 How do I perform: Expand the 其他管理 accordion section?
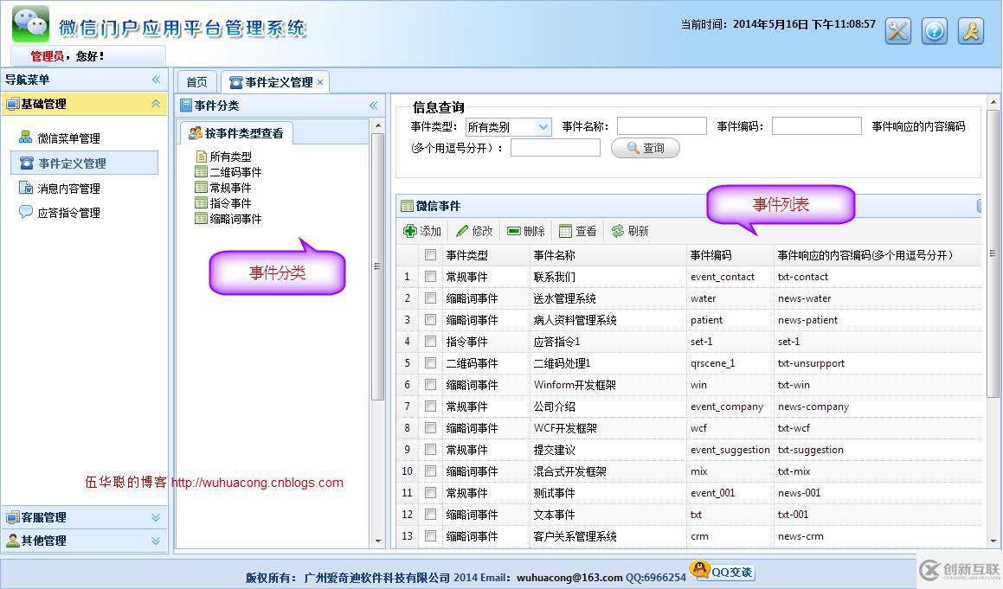point(156,541)
